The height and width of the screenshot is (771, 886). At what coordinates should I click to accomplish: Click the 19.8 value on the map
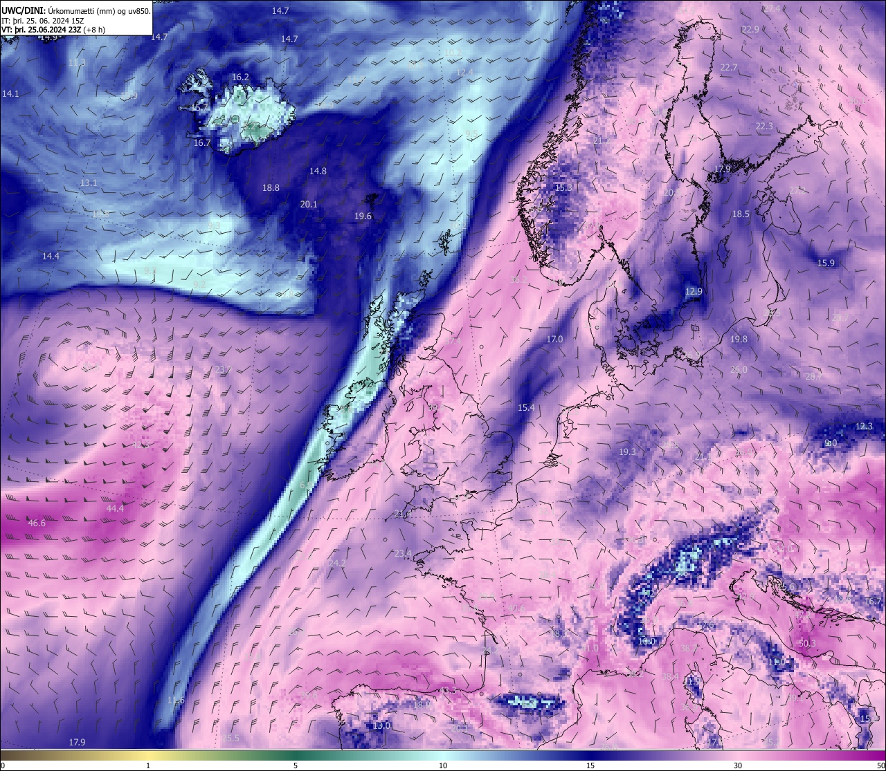coord(739,339)
